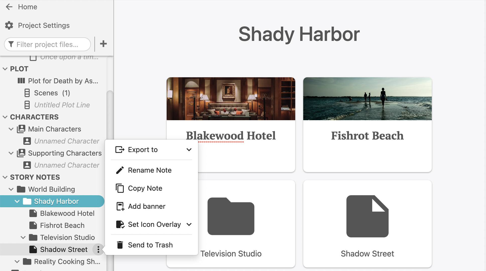Image resolution: width=486 pixels, height=271 pixels.
Task: Select Rename Note menu entry
Action: (151, 170)
